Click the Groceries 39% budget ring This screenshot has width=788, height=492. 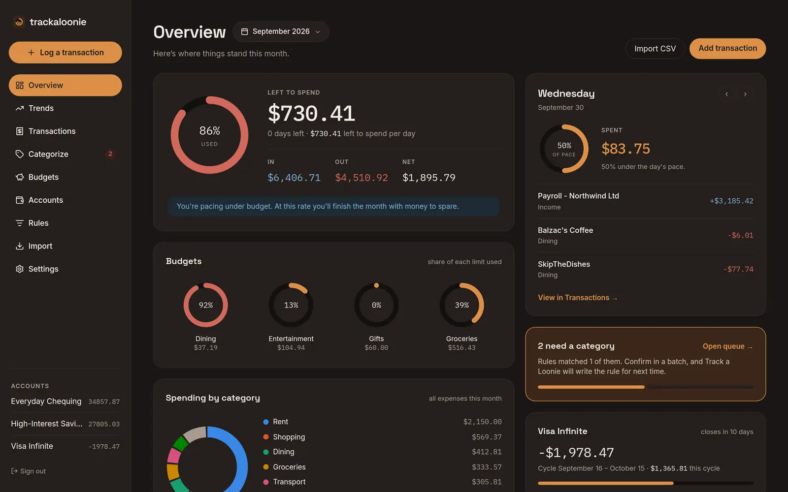pyautogui.click(x=462, y=305)
